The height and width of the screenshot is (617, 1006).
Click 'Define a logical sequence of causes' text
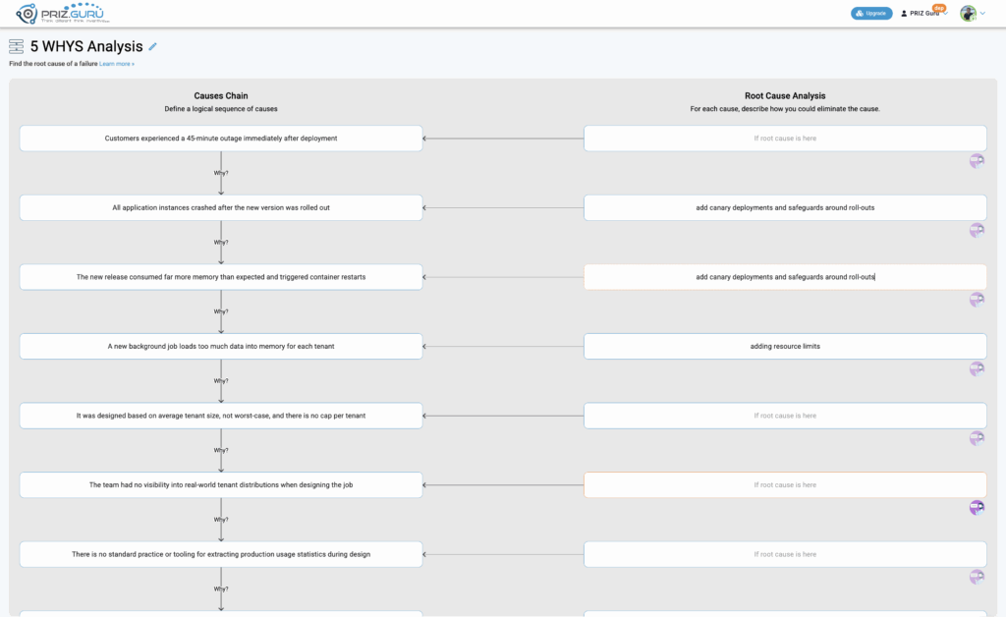(221, 109)
